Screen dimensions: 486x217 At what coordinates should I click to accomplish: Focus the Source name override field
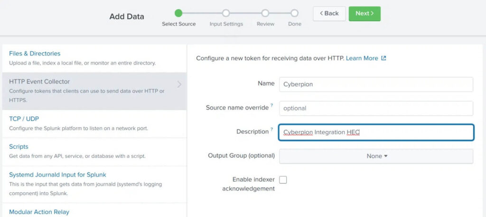click(x=376, y=108)
